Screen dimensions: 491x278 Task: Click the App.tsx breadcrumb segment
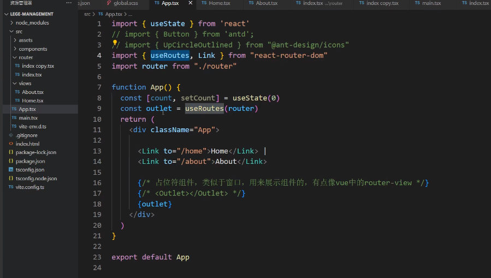[114, 14]
